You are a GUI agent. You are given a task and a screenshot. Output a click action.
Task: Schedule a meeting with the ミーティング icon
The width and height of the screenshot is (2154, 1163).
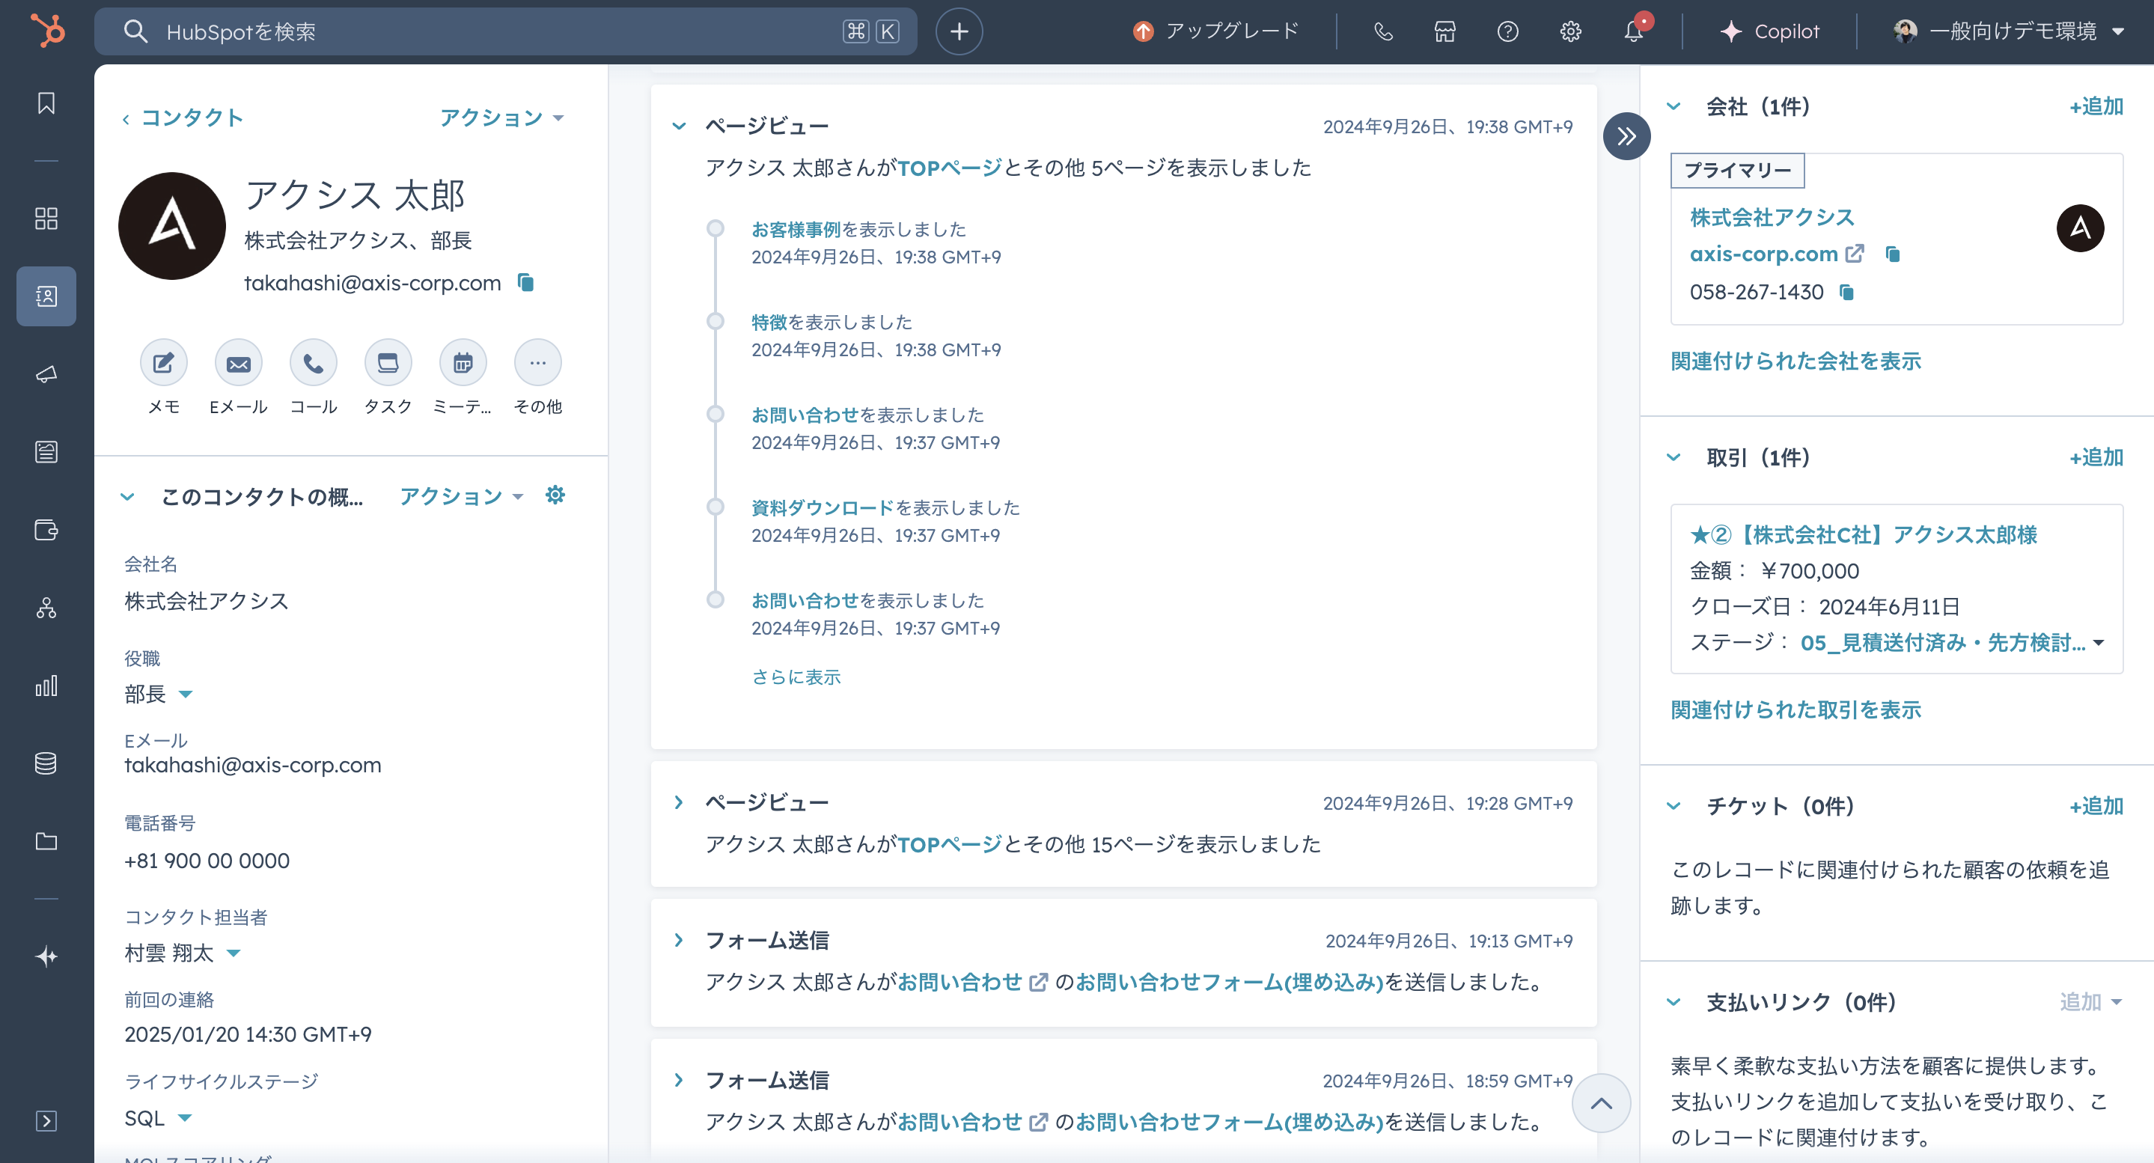463,362
